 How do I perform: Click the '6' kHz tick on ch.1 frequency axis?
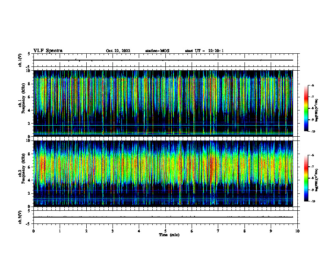30,97
